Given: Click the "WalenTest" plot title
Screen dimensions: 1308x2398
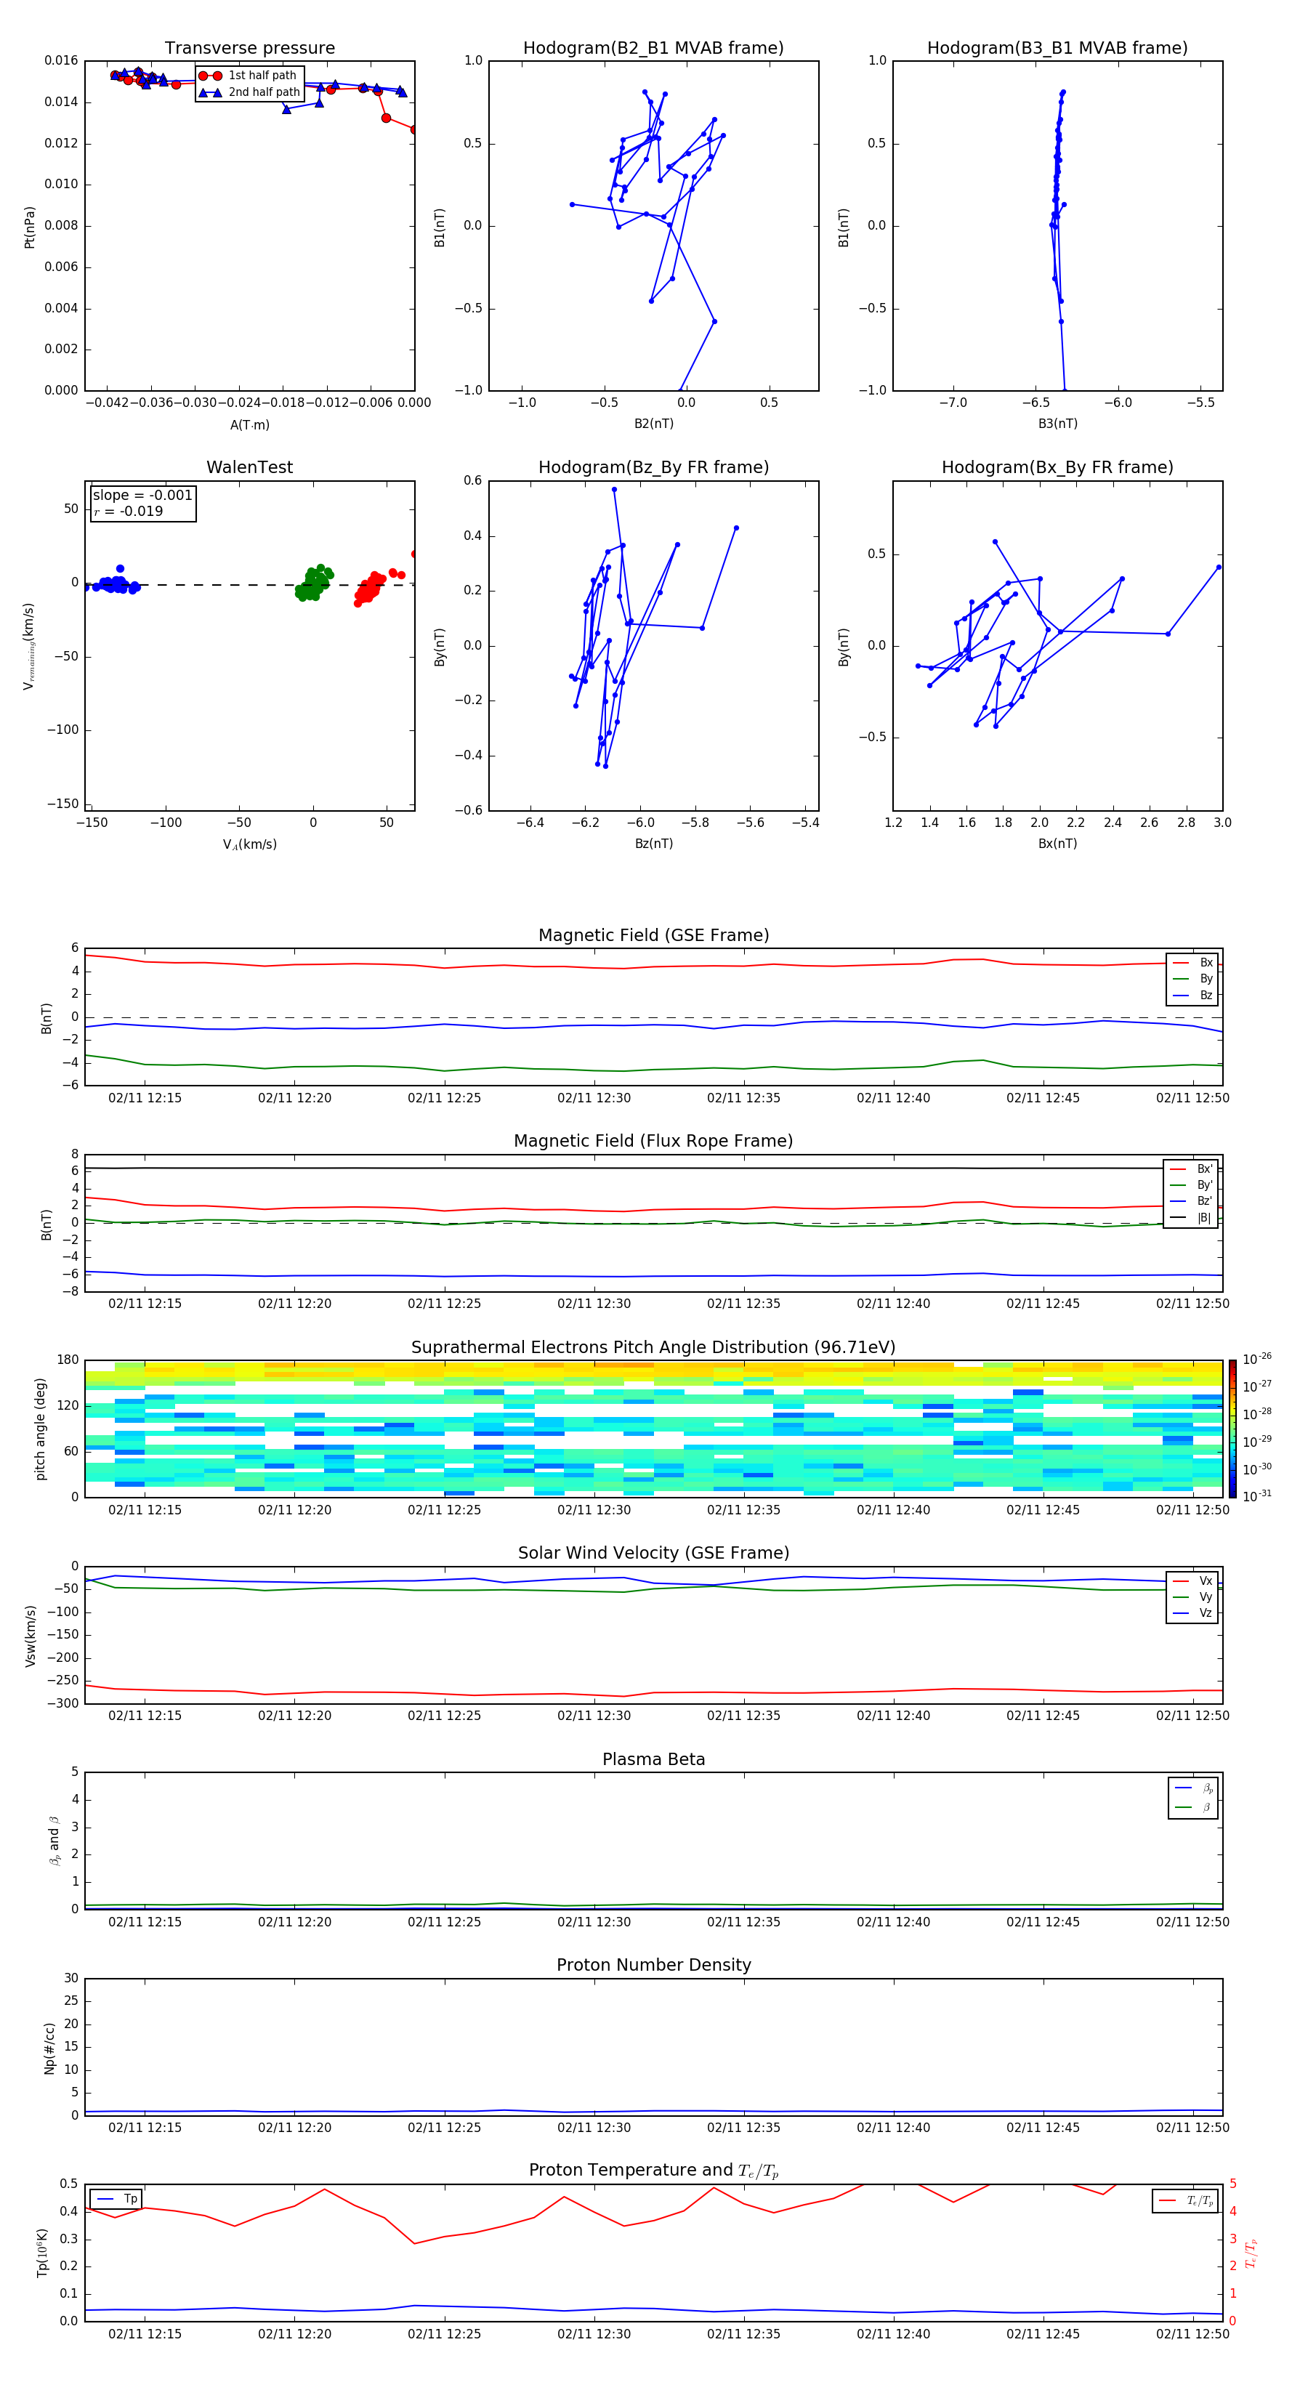Looking at the screenshot, I should pyautogui.click(x=249, y=467).
